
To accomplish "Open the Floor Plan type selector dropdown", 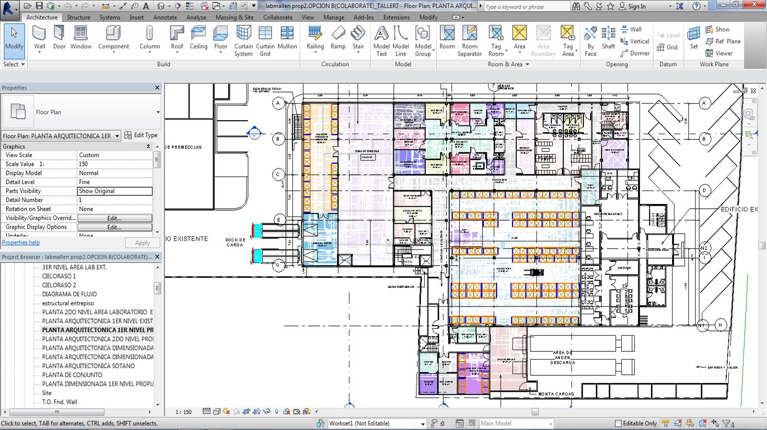I will click(x=158, y=112).
